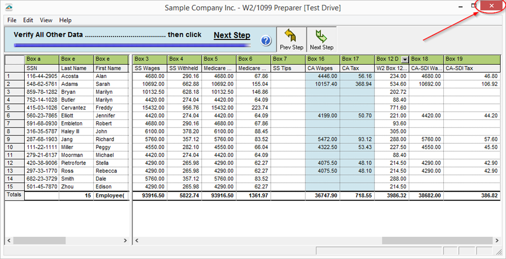
Task: Click SSN cell 116-44-2905
Action: [42, 76]
